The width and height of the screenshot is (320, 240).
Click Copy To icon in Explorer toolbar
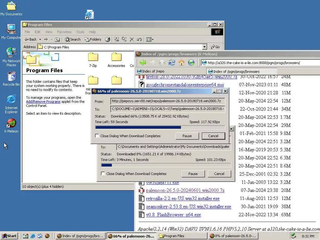click(x=124, y=39)
